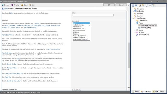Select Picture (Byte[]) tree item

[x=146, y=28]
